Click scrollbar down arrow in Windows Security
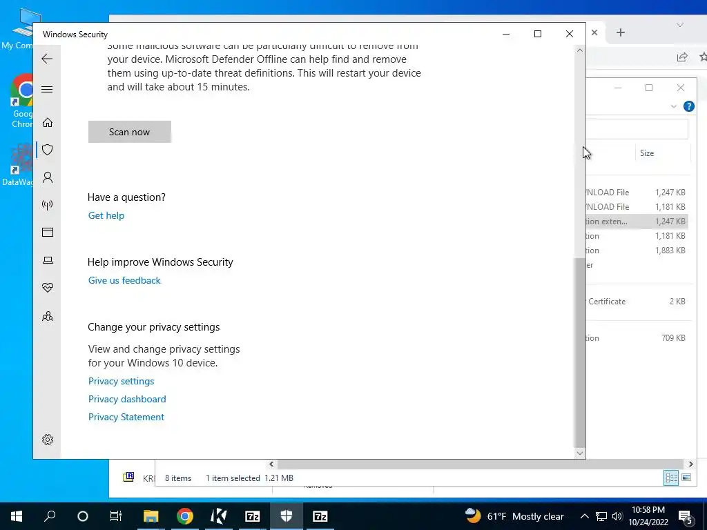The width and height of the screenshot is (707, 530). pyautogui.click(x=580, y=453)
